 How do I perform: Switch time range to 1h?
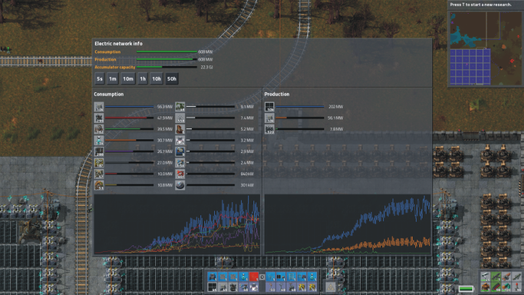tap(142, 79)
